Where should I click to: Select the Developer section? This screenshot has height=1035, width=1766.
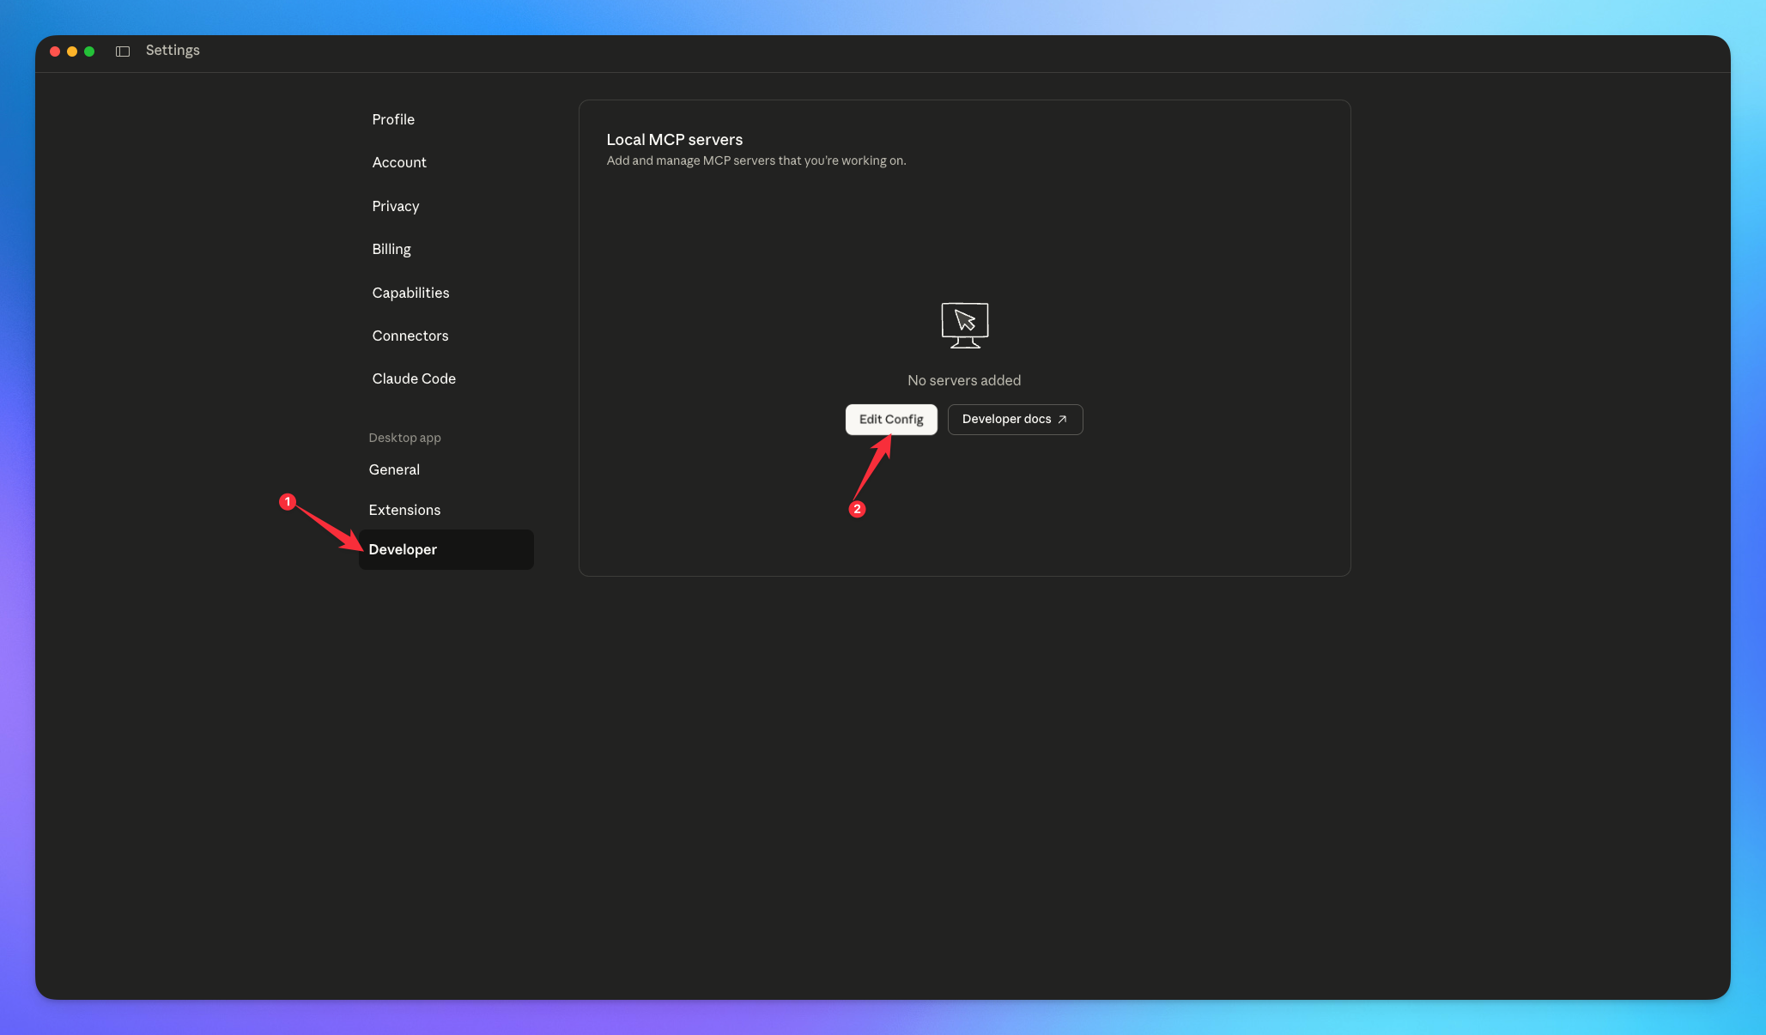(403, 549)
